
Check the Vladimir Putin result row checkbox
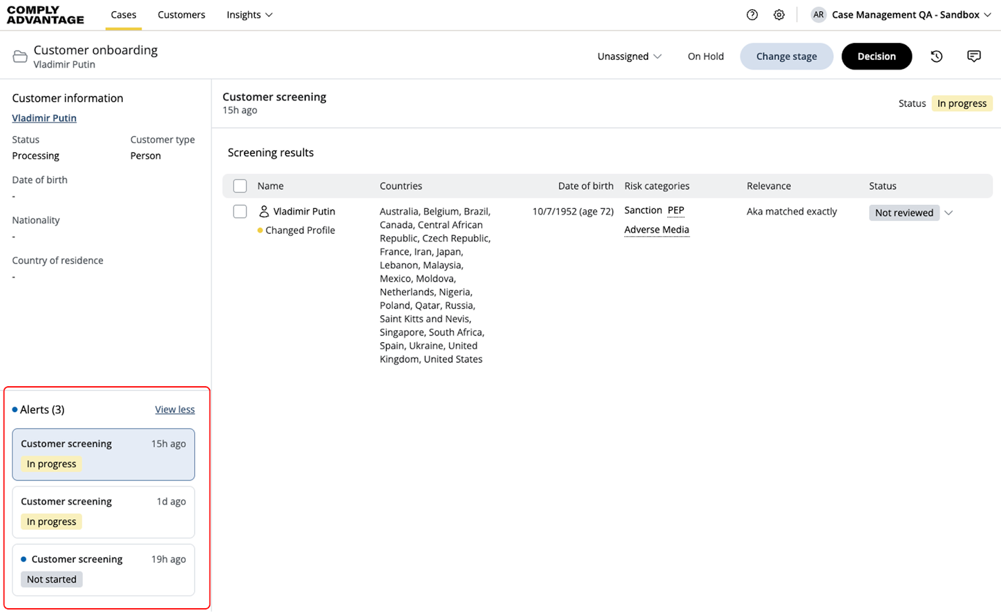click(240, 211)
